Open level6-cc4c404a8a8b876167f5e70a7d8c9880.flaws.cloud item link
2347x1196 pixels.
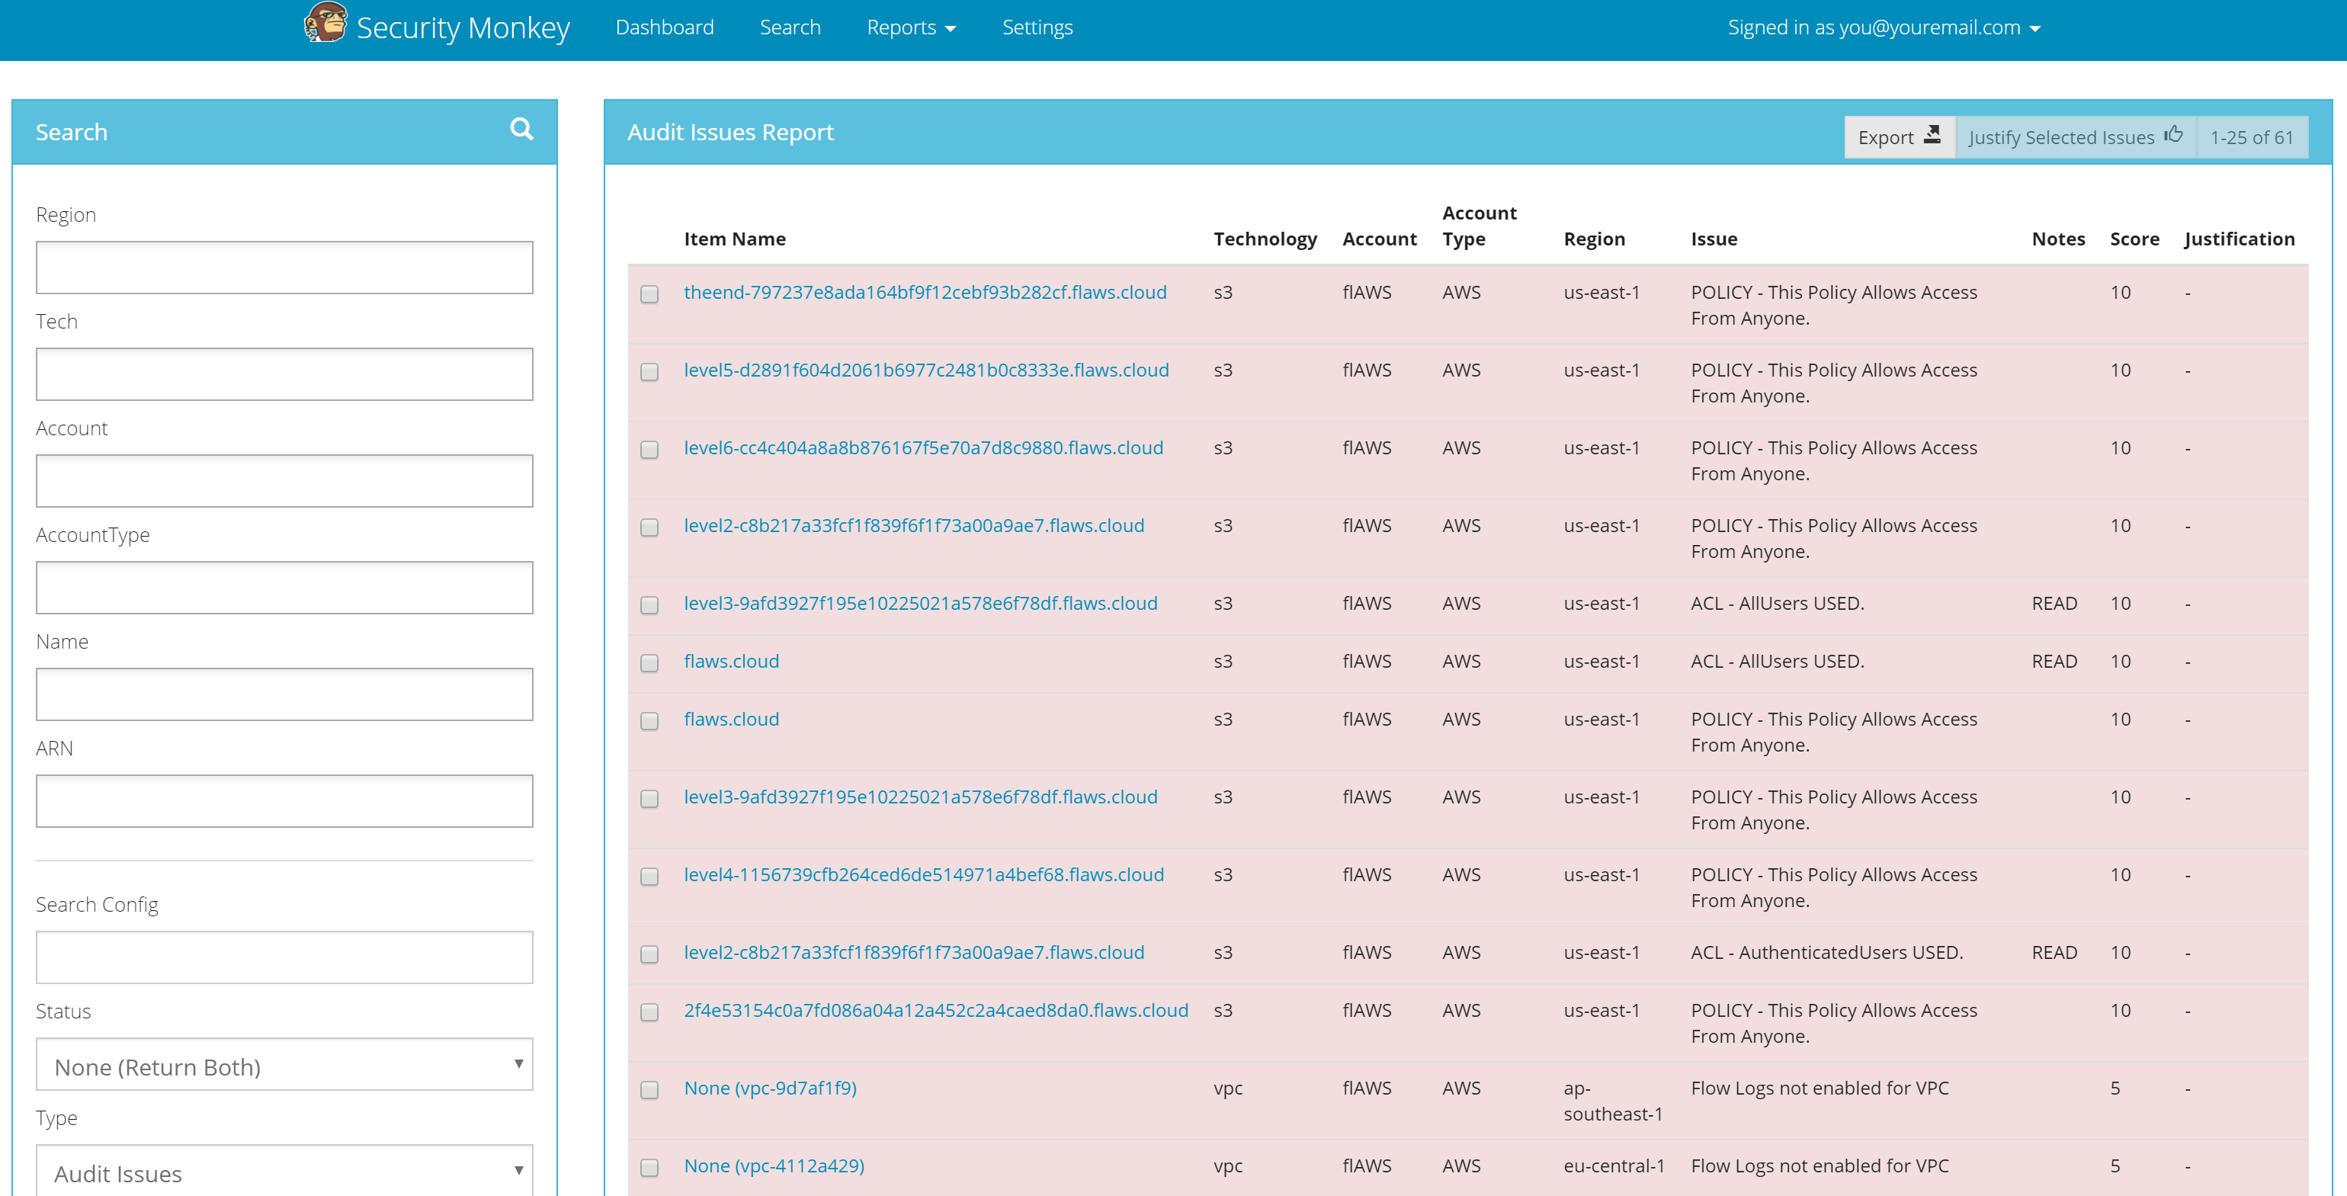tap(923, 447)
